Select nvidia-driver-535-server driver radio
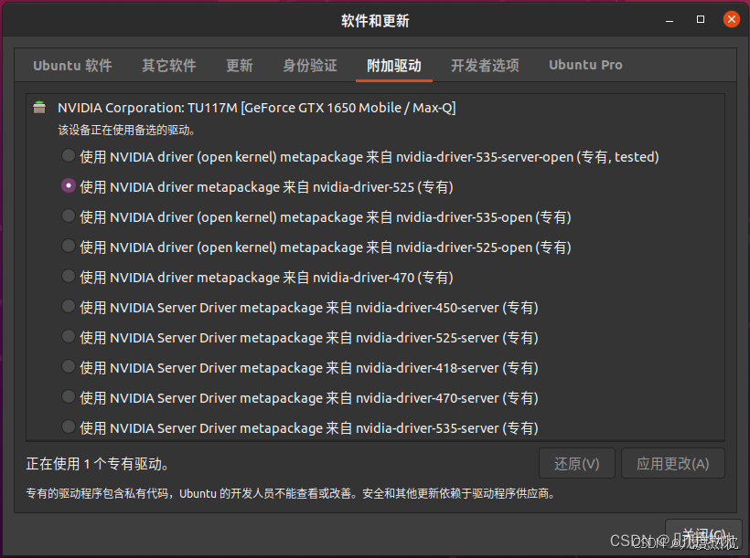750x558 pixels. [x=69, y=426]
